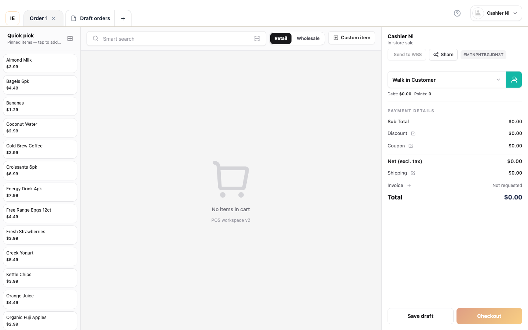Click the add customer icon button
The width and height of the screenshot is (528, 330).
click(514, 80)
